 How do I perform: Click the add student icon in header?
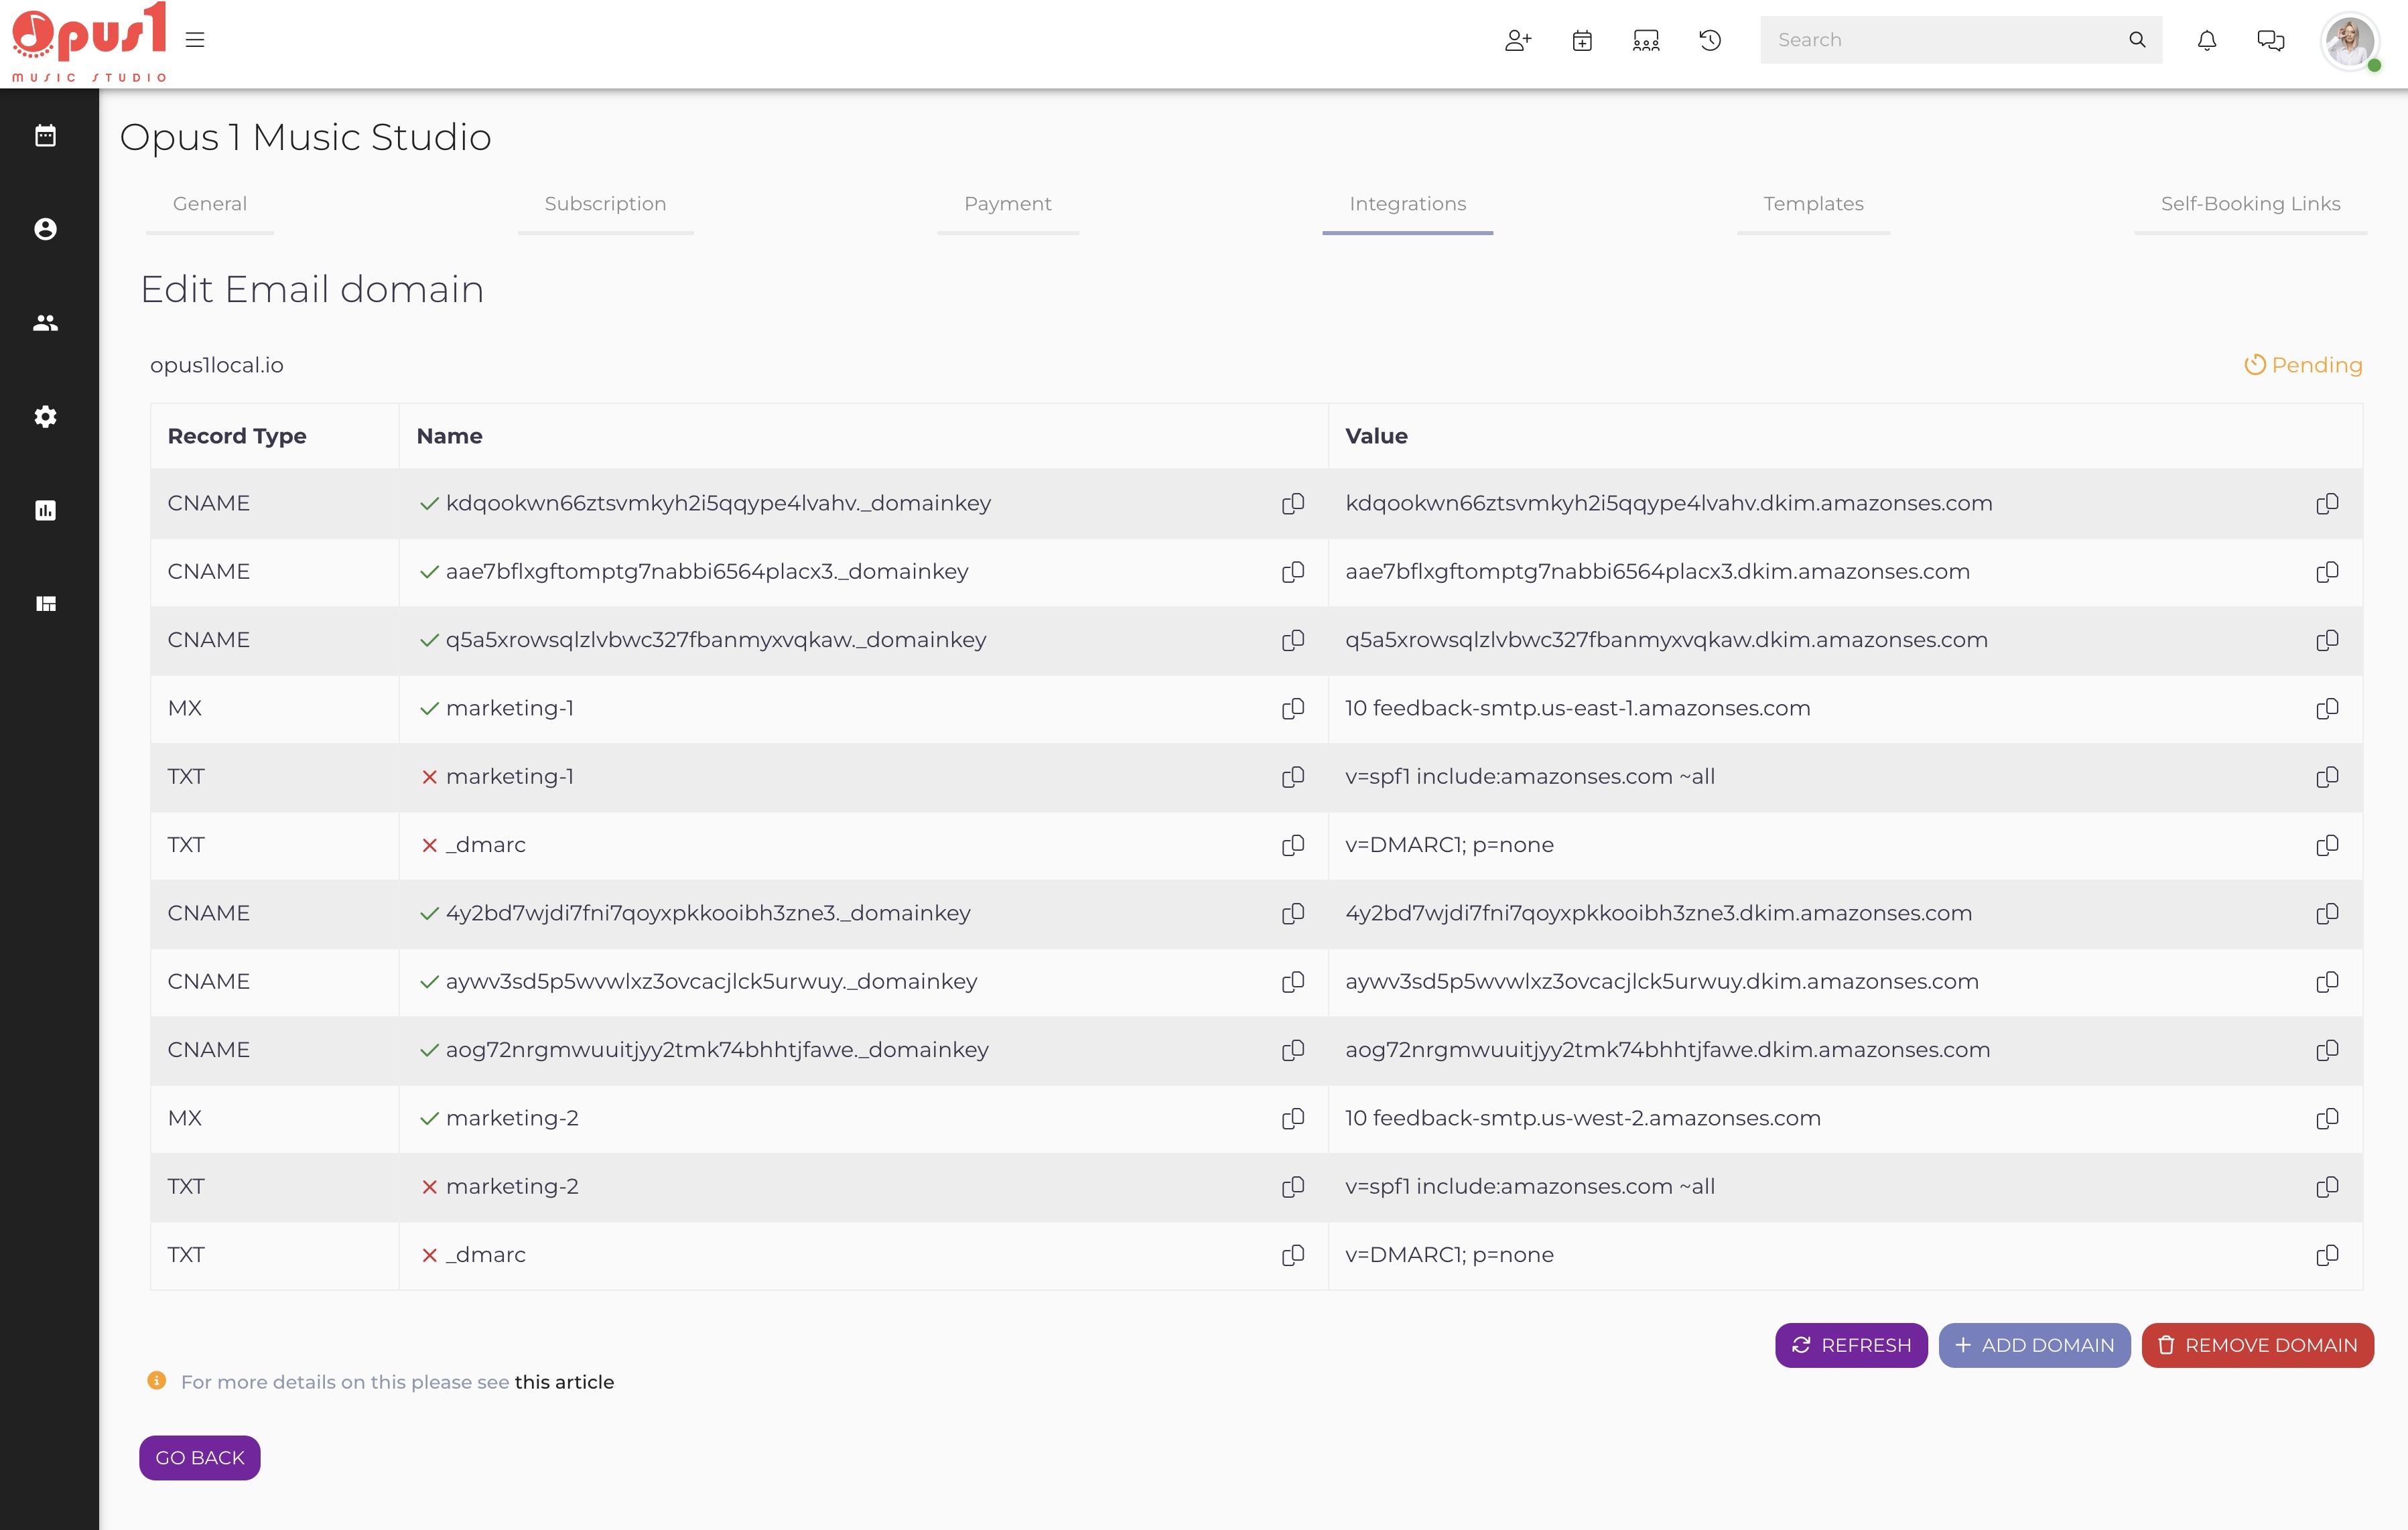tap(1518, 40)
